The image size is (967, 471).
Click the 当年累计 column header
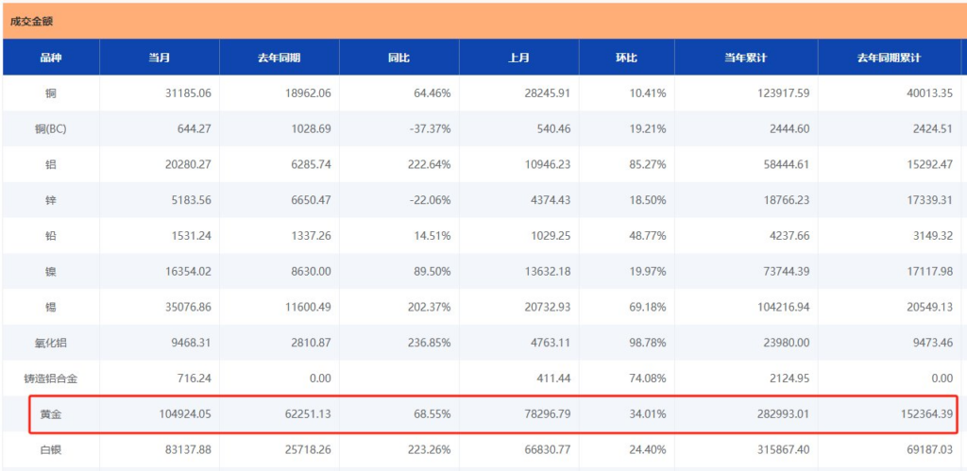pos(746,58)
